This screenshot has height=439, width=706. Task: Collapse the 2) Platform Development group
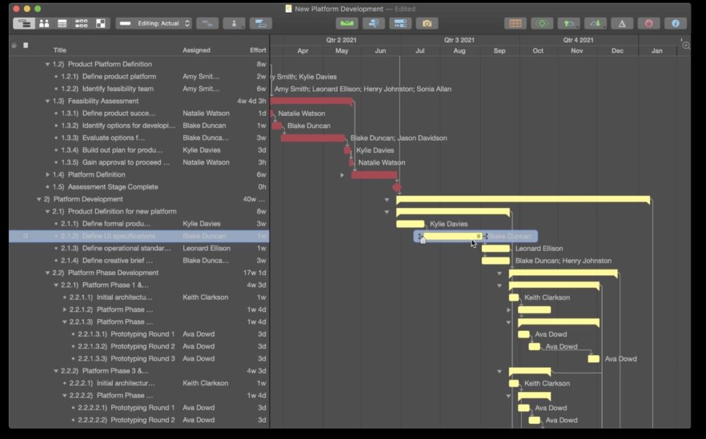pos(39,199)
